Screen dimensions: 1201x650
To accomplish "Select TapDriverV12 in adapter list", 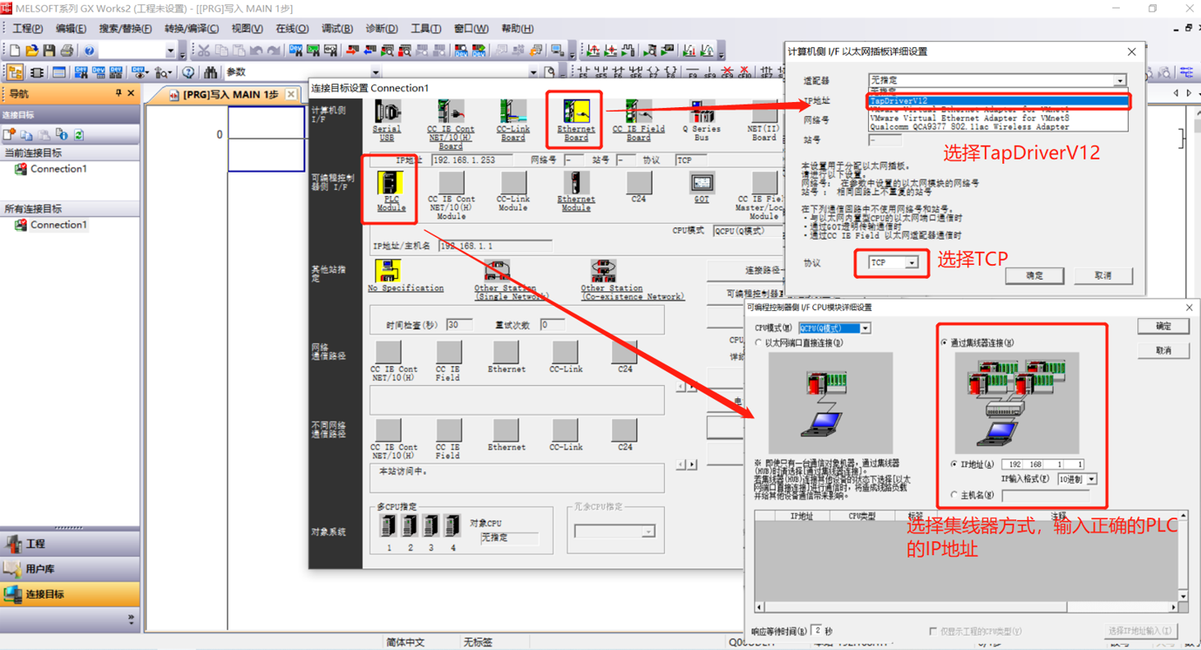I will 998,101.
